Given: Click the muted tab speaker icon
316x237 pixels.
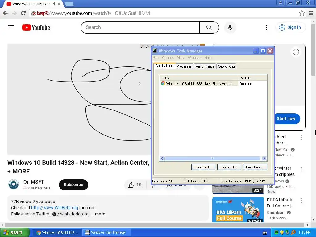Looking at the screenshot, I should (x=54, y=4).
